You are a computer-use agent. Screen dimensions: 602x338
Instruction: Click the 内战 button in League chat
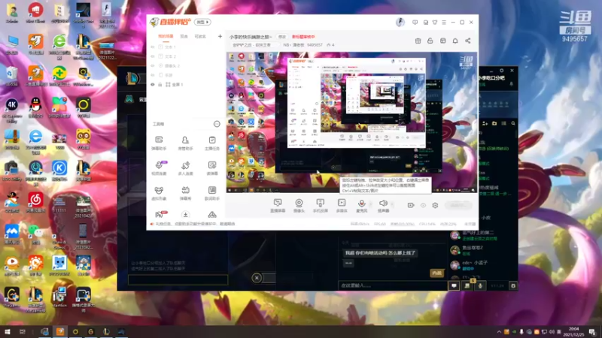(436, 273)
